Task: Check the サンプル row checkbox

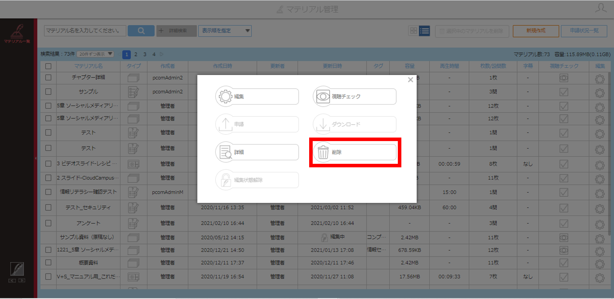Action: (48, 91)
